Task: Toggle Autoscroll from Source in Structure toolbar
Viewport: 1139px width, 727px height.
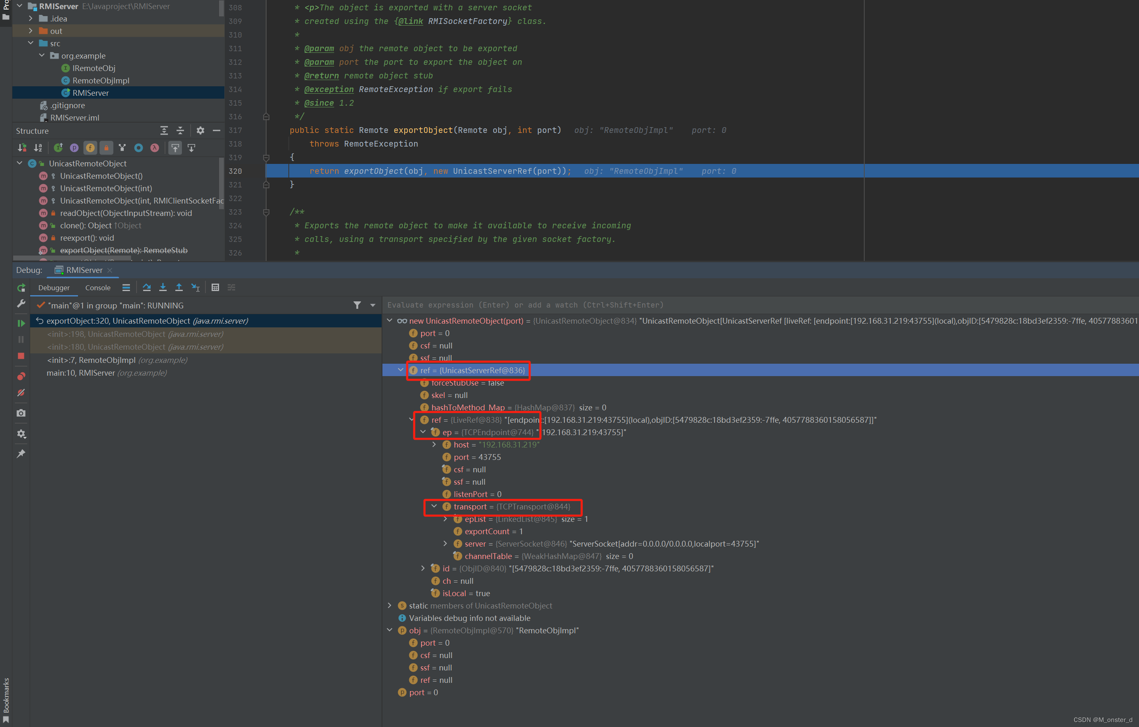Action: pyautogui.click(x=191, y=148)
